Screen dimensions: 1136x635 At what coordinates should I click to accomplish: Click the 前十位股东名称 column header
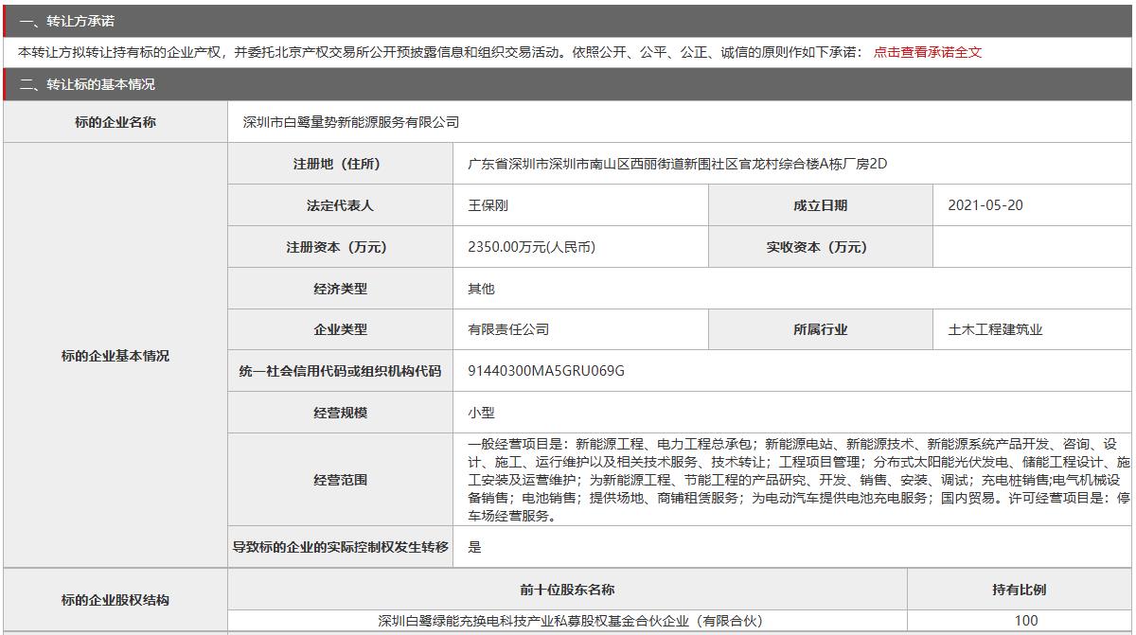pyautogui.click(x=567, y=590)
